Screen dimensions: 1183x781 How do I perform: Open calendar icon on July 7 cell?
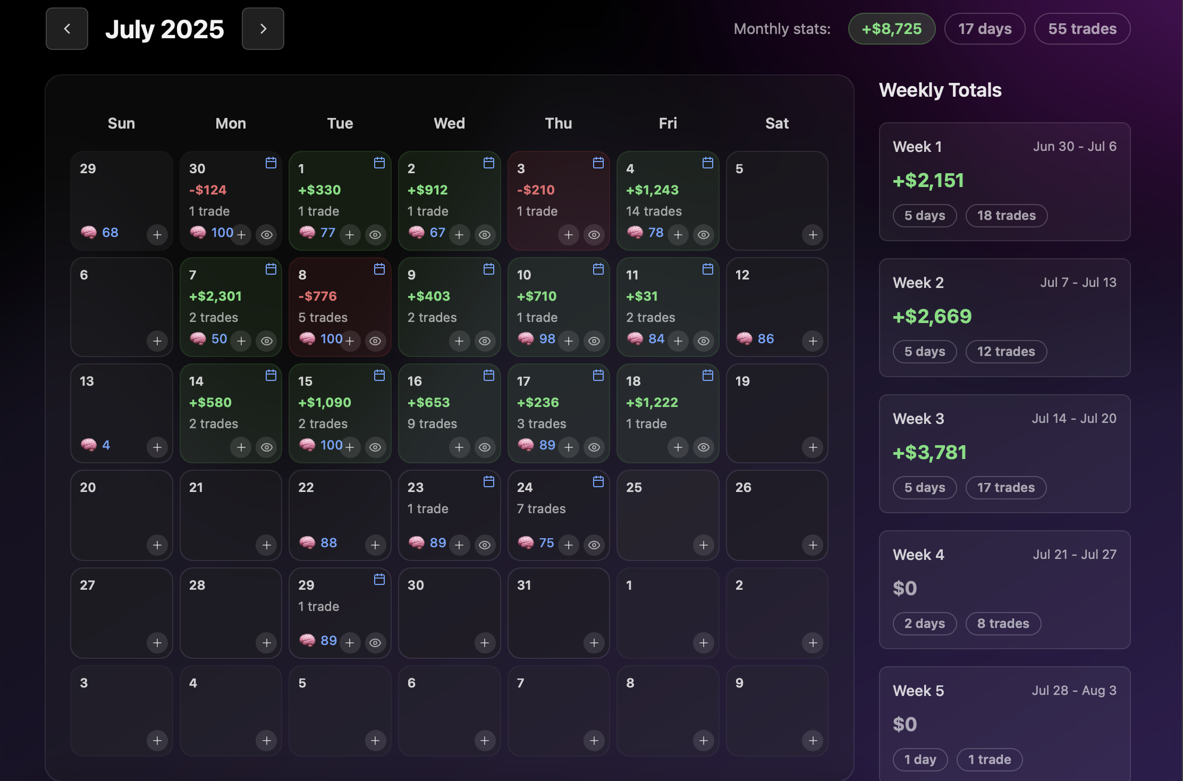tap(271, 269)
